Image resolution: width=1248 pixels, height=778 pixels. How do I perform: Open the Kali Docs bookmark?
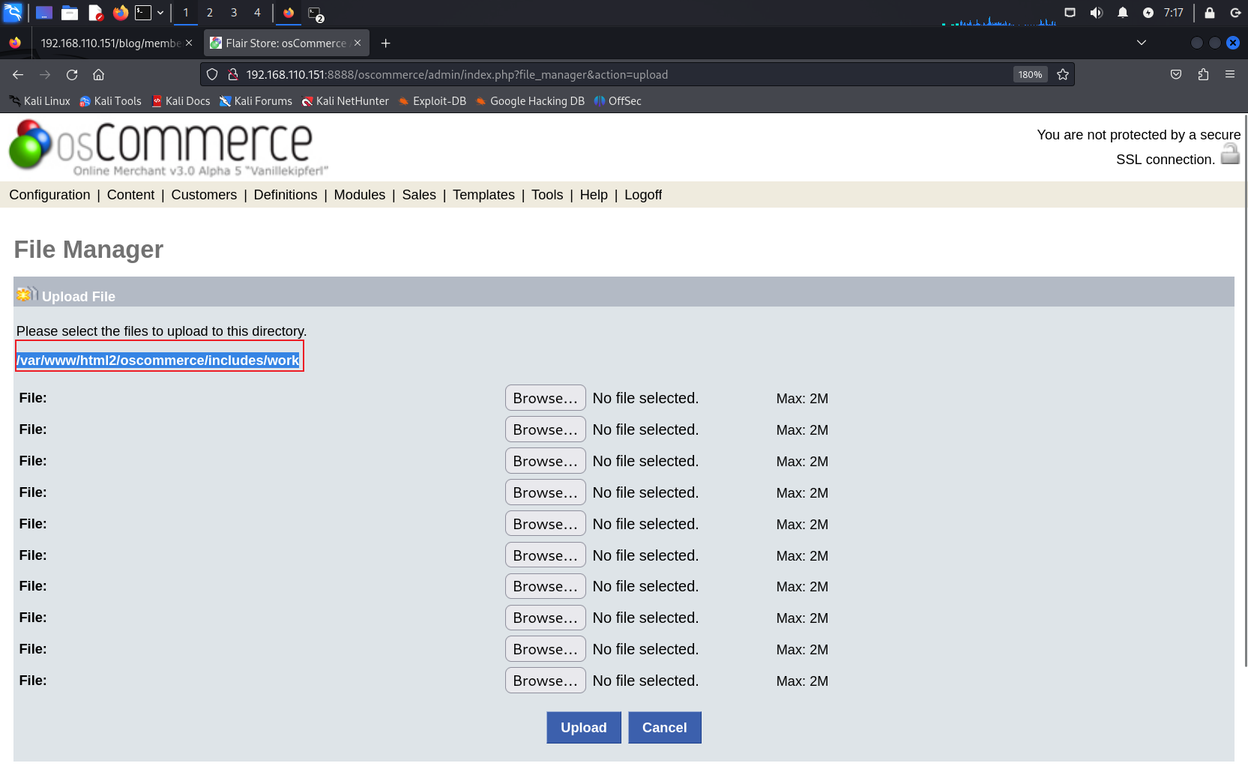click(181, 101)
